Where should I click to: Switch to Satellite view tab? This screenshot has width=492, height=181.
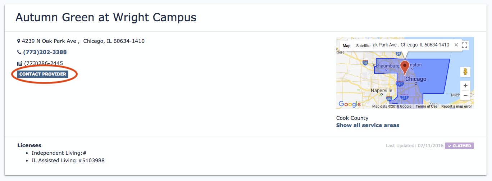(363, 46)
